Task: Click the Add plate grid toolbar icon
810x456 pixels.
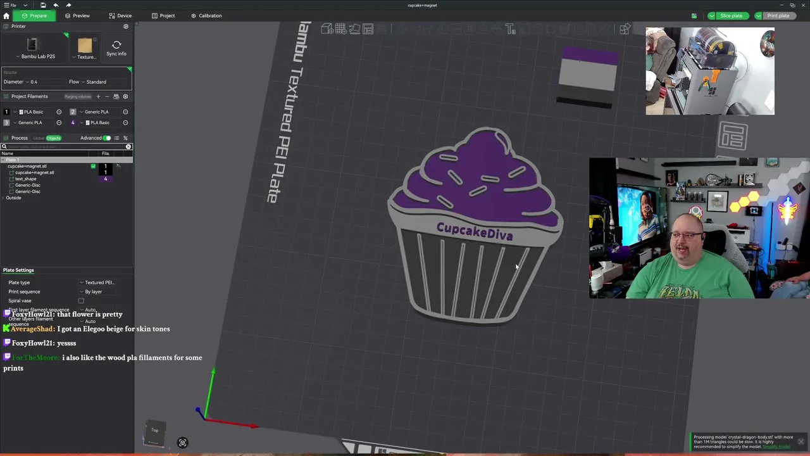Action: click(x=340, y=29)
